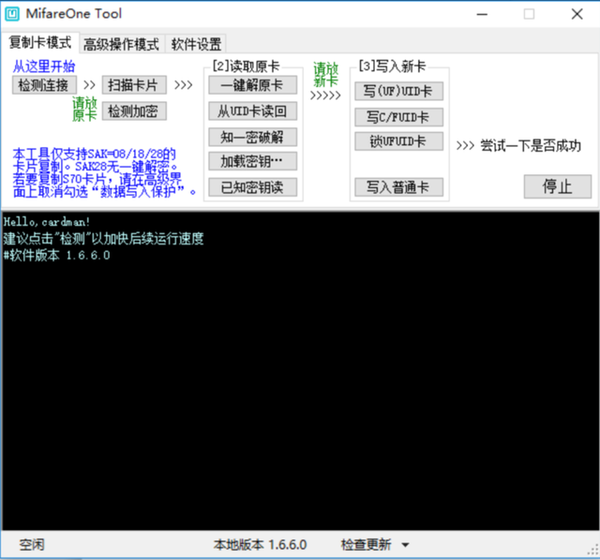Screen dimensions: 600x560
Task: Click the 扫描卡片 button
Action: [134, 85]
